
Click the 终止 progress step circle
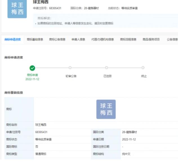pos(143,68)
